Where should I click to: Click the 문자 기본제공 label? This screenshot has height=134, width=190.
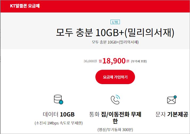[172, 114]
